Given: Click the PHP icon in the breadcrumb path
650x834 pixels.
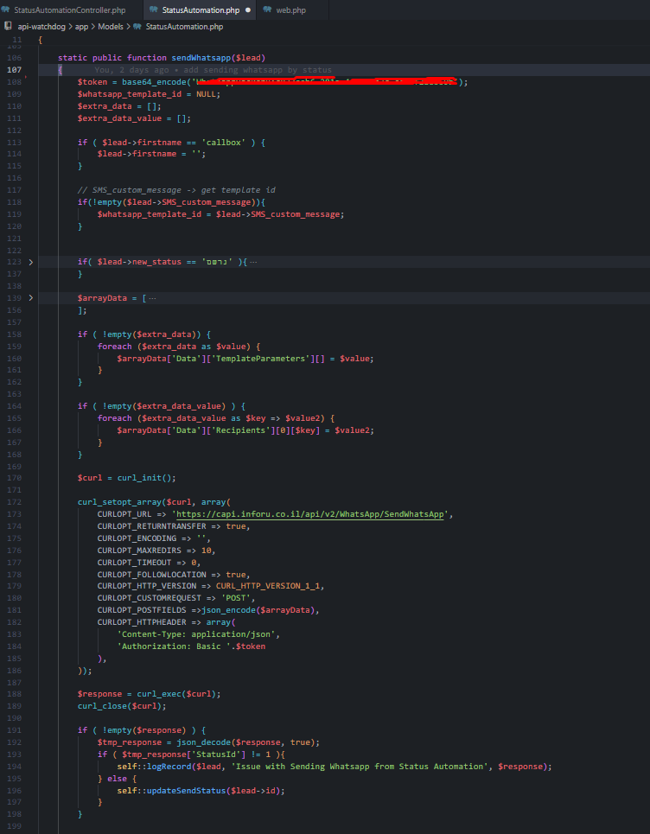Looking at the screenshot, I should coord(137,27).
